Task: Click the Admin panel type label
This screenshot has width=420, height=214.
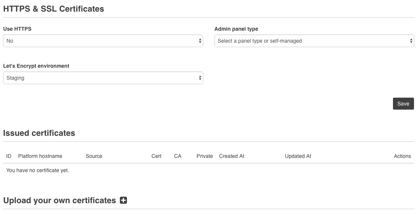Action: (236, 29)
